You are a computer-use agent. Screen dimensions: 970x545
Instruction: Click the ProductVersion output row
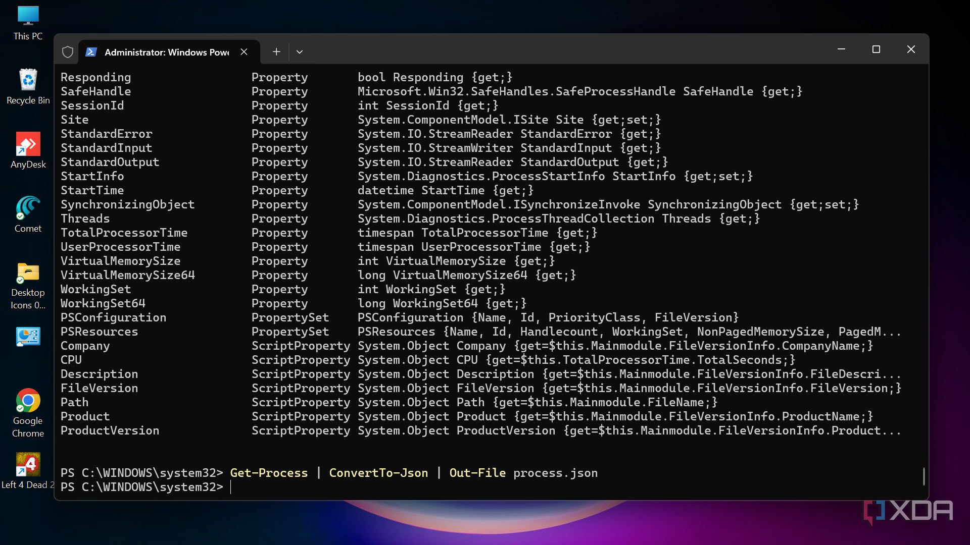[110, 430]
